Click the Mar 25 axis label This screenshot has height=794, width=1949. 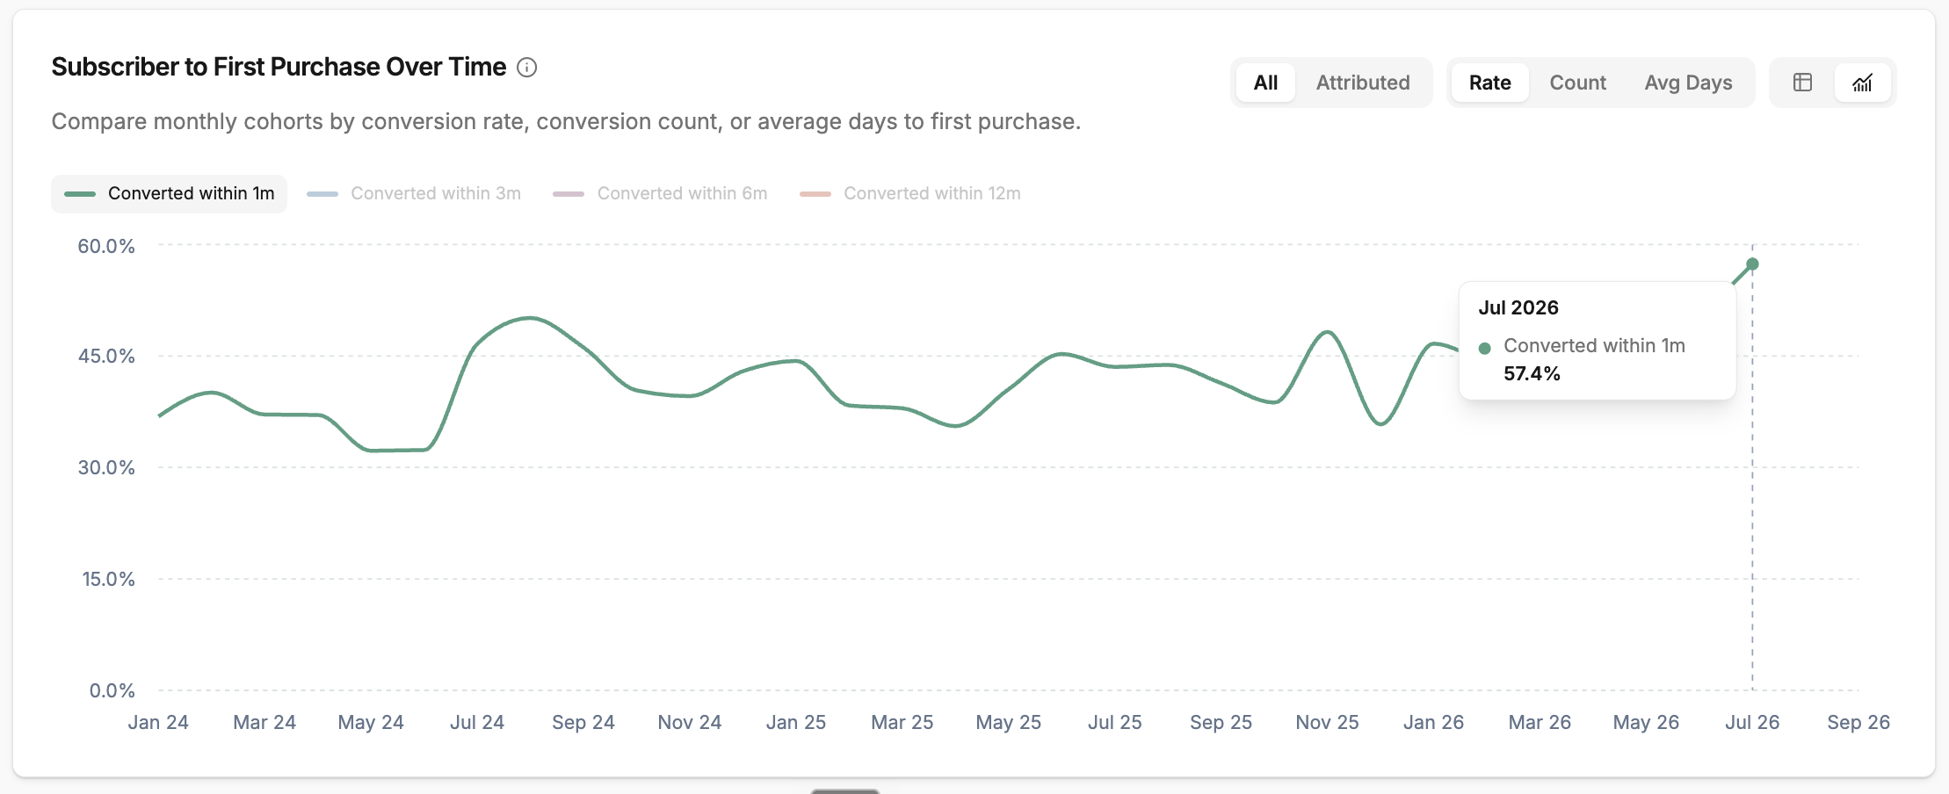902,722
